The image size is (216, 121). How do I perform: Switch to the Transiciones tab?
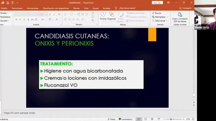(x=17, y=8)
